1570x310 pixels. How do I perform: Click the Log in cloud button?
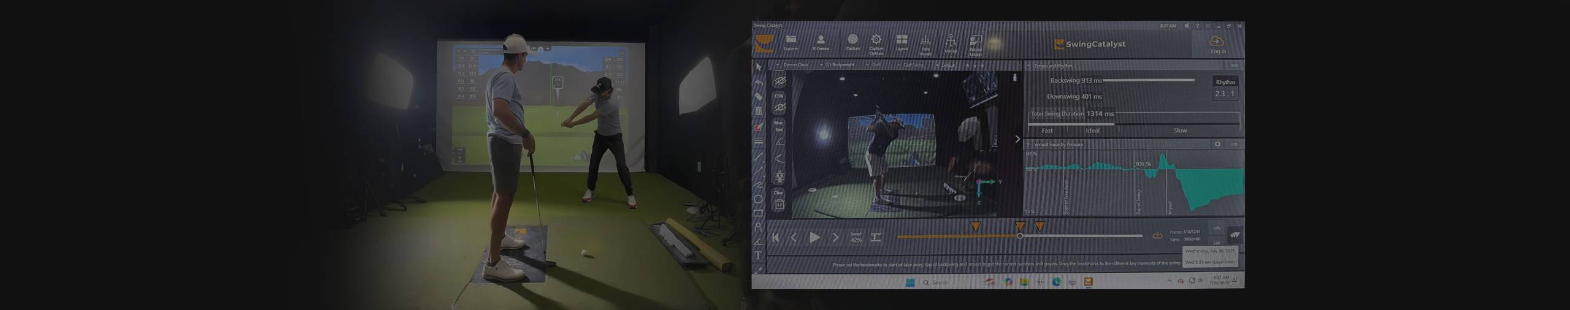1217,43
